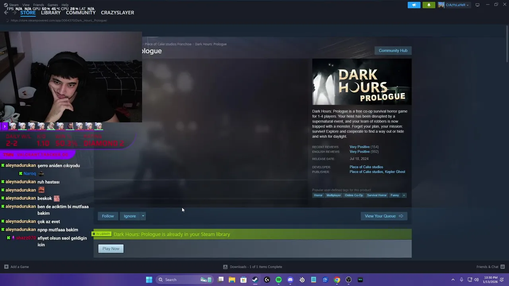Image resolution: width=509 pixels, height=286 pixels.
Task: Expand more tags plus button
Action: coord(404,195)
